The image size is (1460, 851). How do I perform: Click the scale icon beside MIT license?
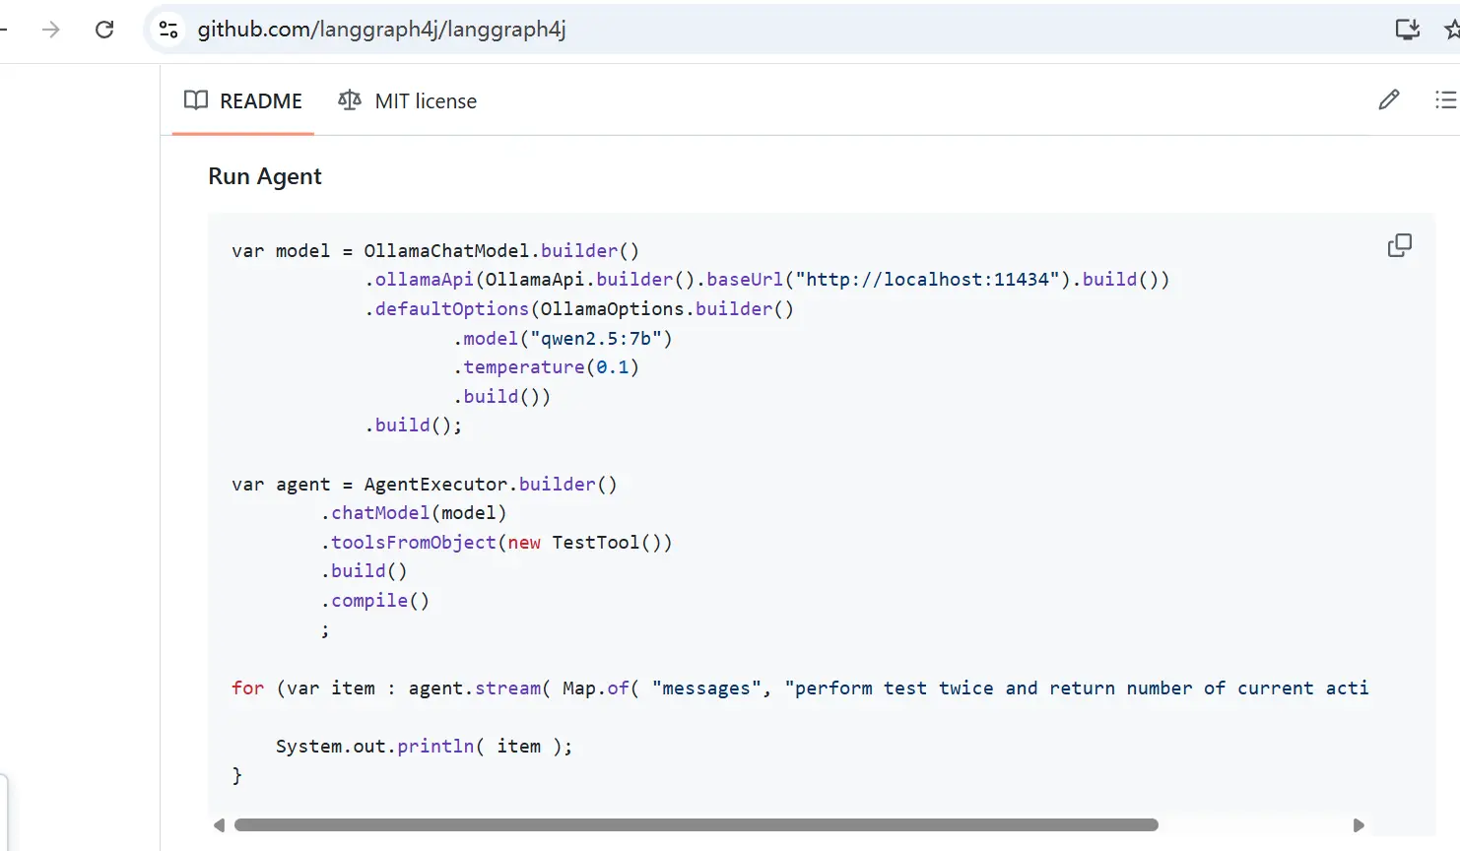tap(350, 100)
